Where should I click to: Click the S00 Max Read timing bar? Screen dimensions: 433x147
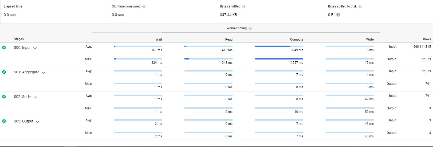[208, 59]
